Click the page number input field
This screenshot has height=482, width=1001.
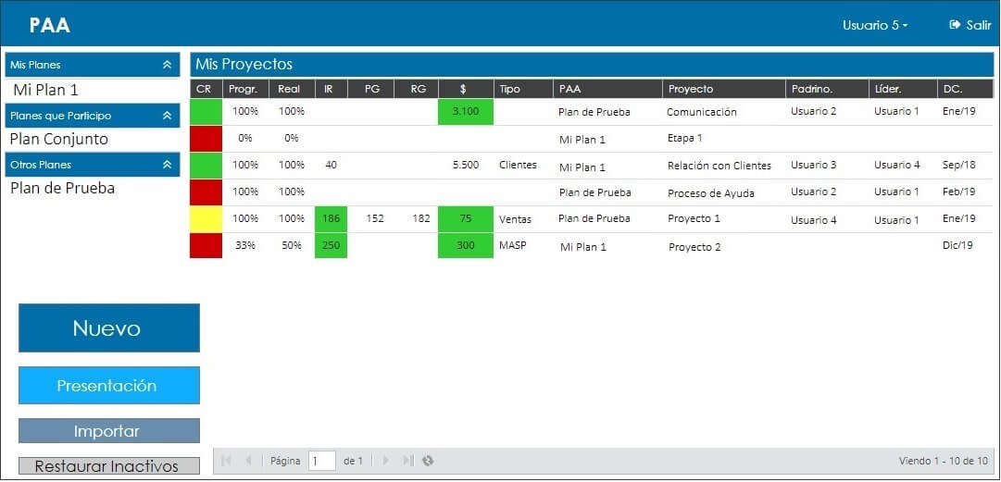321,461
